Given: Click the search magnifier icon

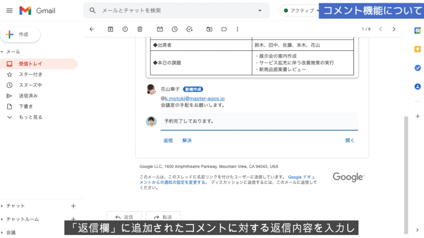Looking at the screenshot, I should click(92, 10).
